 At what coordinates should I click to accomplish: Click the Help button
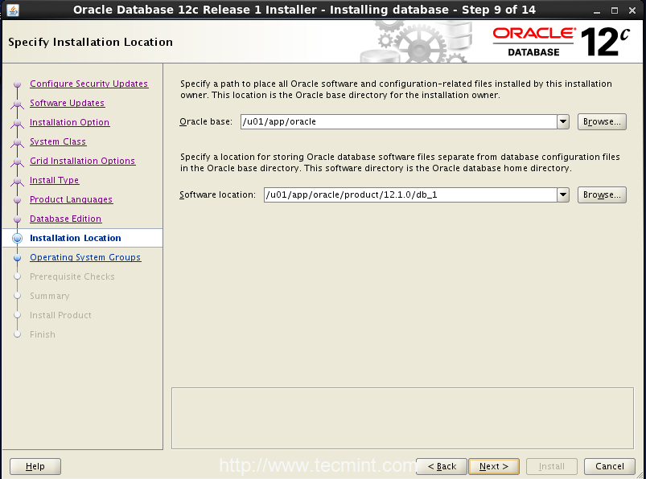click(35, 466)
